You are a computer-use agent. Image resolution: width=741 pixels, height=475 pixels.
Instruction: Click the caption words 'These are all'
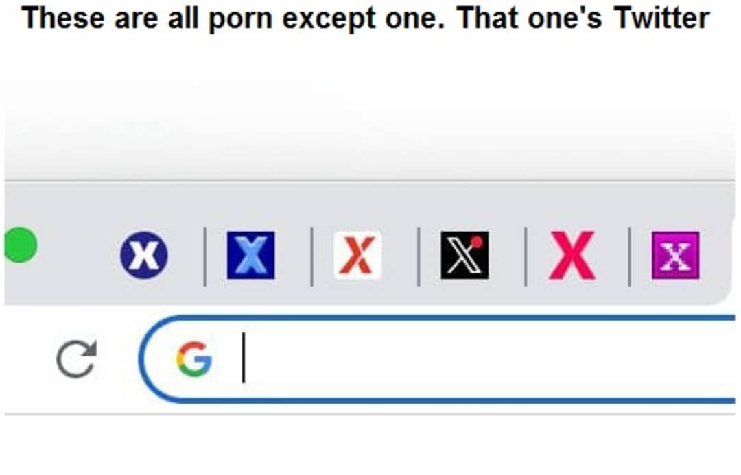tap(110, 18)
